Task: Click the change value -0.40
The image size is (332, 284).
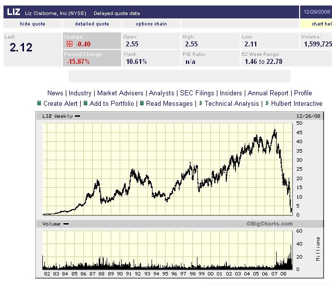Action: (83, 44)
